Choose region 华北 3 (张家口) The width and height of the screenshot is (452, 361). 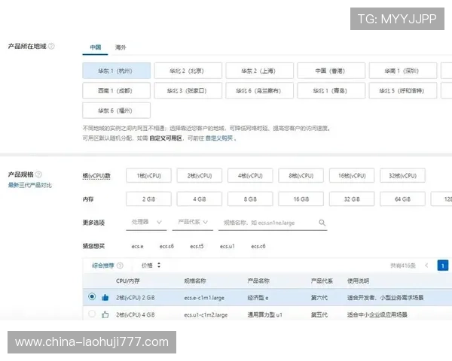click(x=188, y=91)
